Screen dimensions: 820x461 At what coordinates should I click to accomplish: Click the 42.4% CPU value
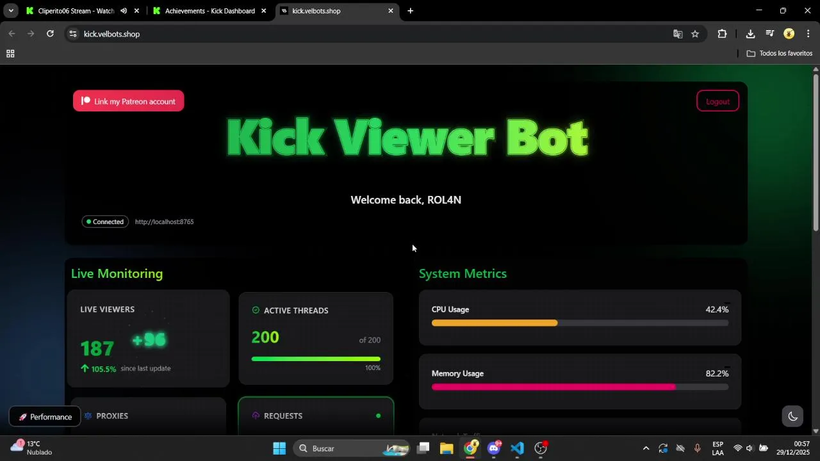point(717,309)
